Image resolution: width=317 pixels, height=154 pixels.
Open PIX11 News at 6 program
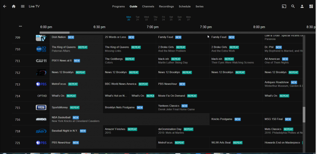[76, 61]
